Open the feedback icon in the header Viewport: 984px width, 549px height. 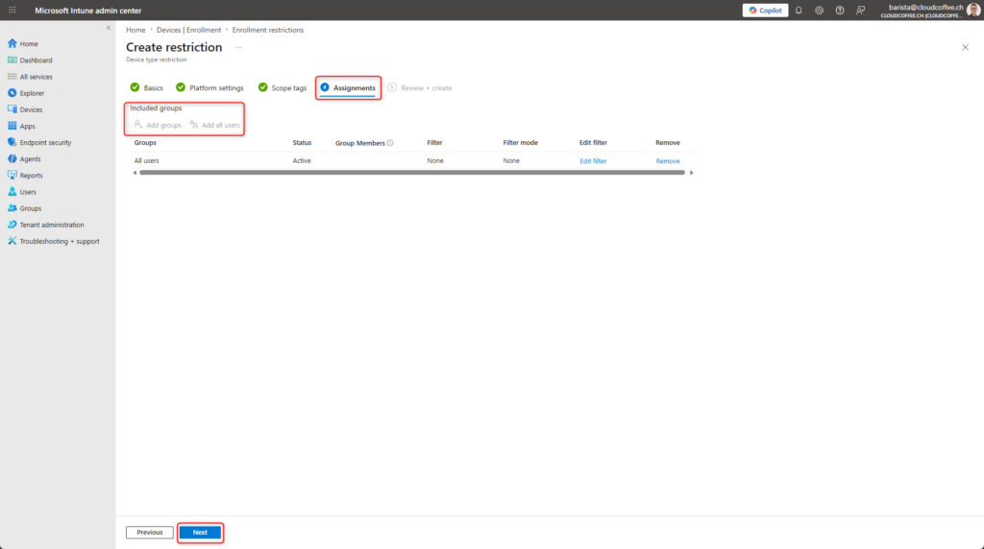[x=860, y=10]
